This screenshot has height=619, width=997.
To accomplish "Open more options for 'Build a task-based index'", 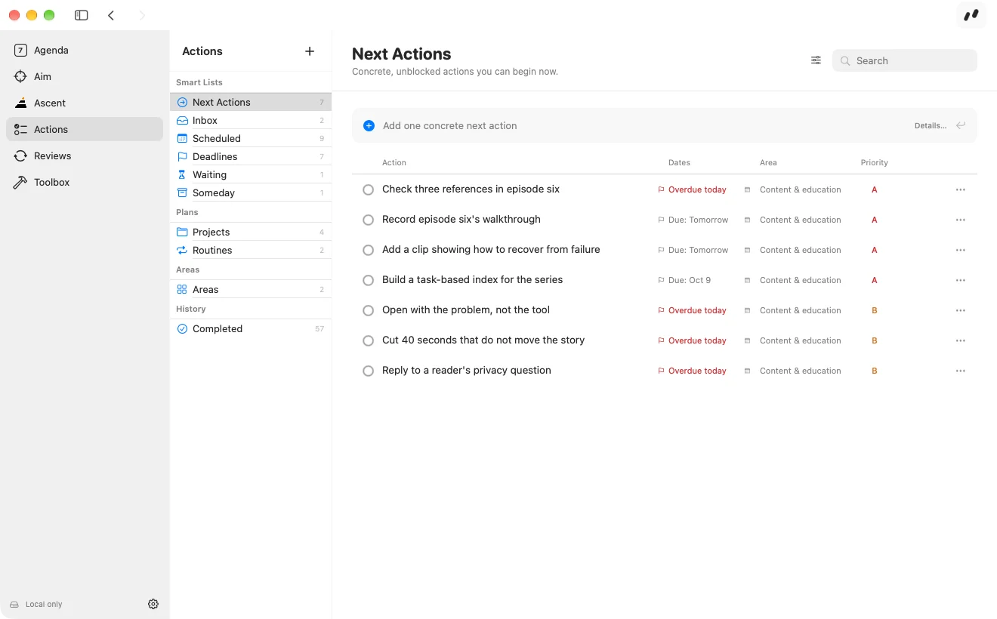I will tap(960, 280).
